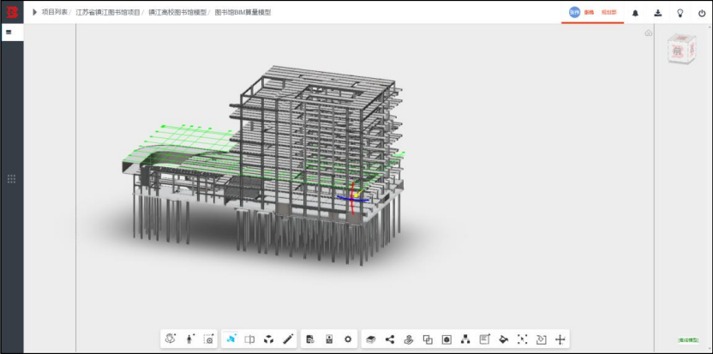Activate the orbit rotate tool

(171, 339)
